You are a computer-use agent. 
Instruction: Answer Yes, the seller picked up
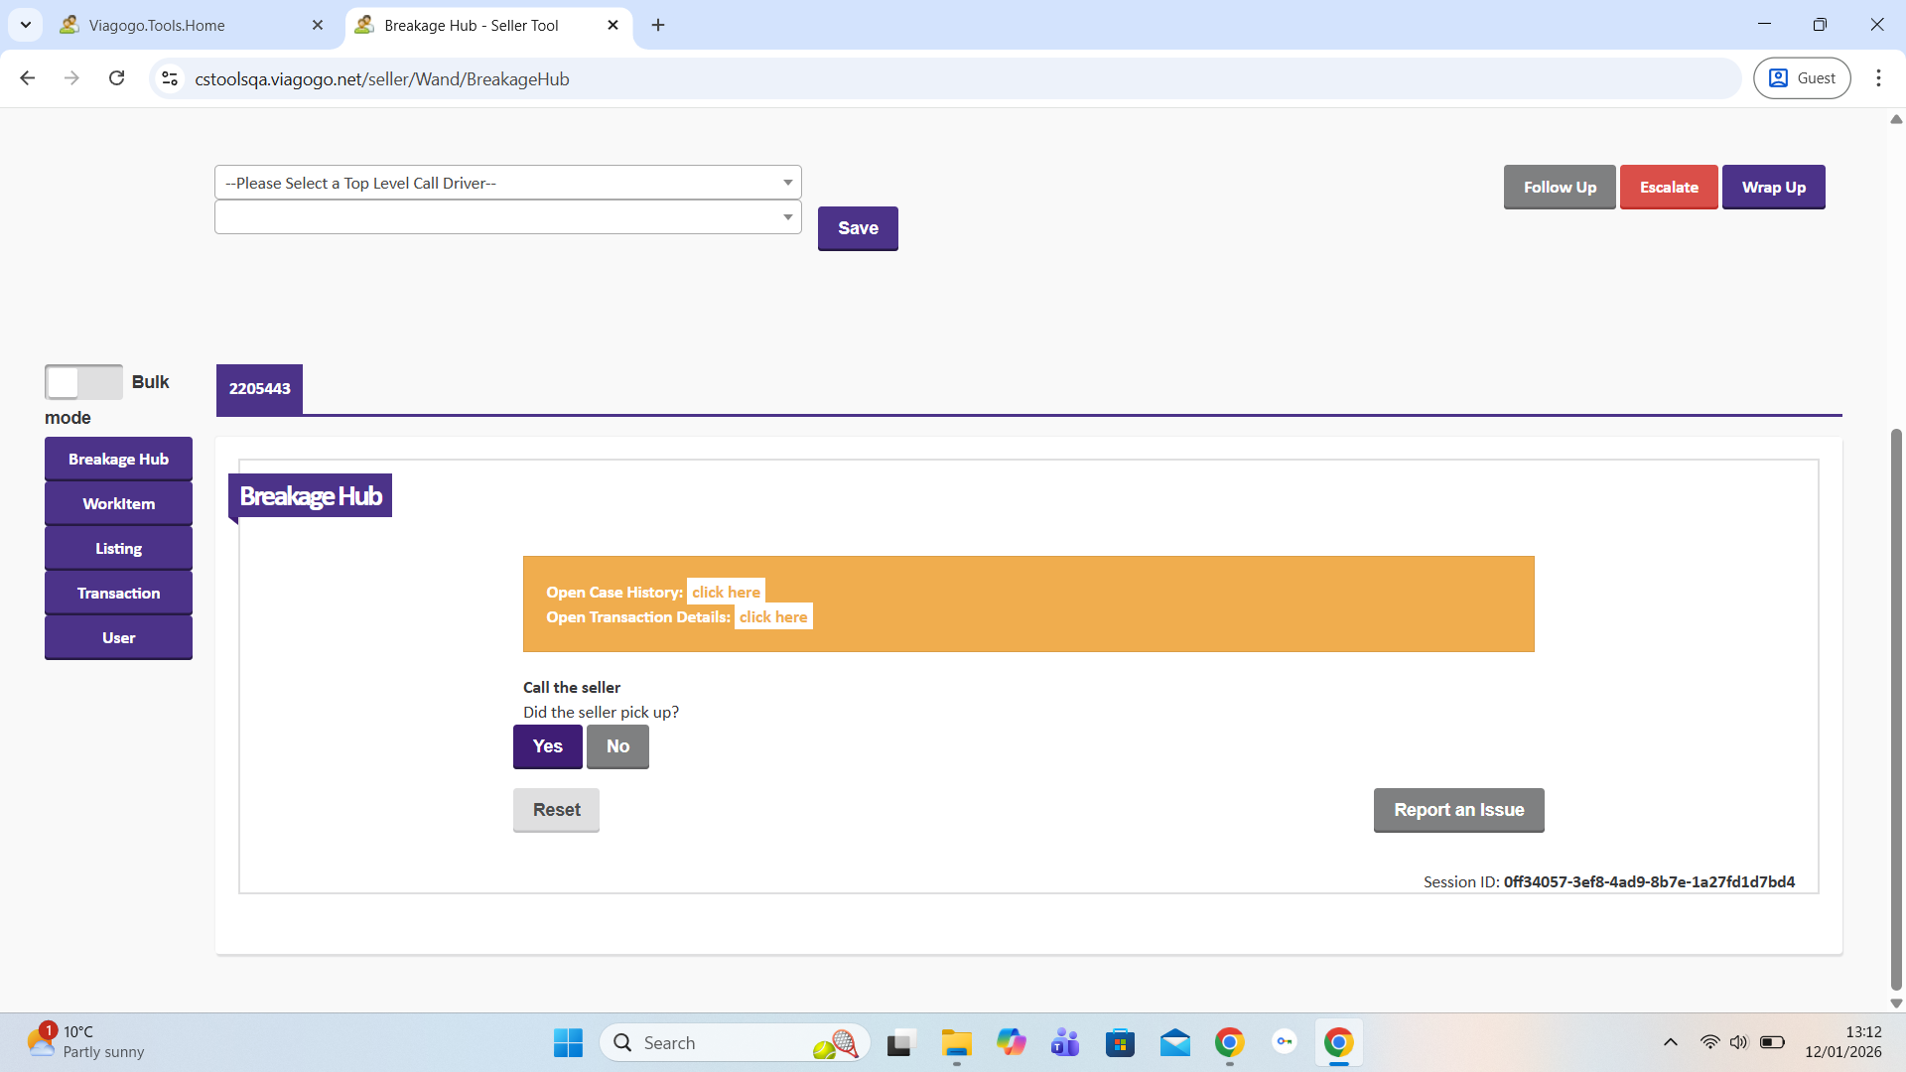pyautogui.click(x=547, y=746)
